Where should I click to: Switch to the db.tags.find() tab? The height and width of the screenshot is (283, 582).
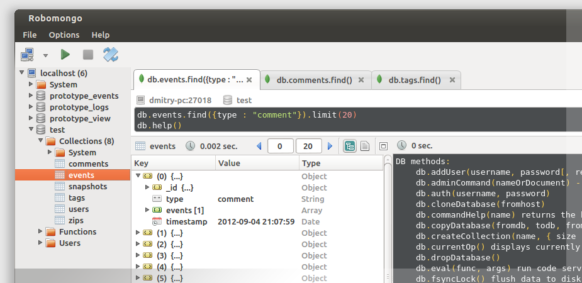pyautogui.click(x=415, y=80)
